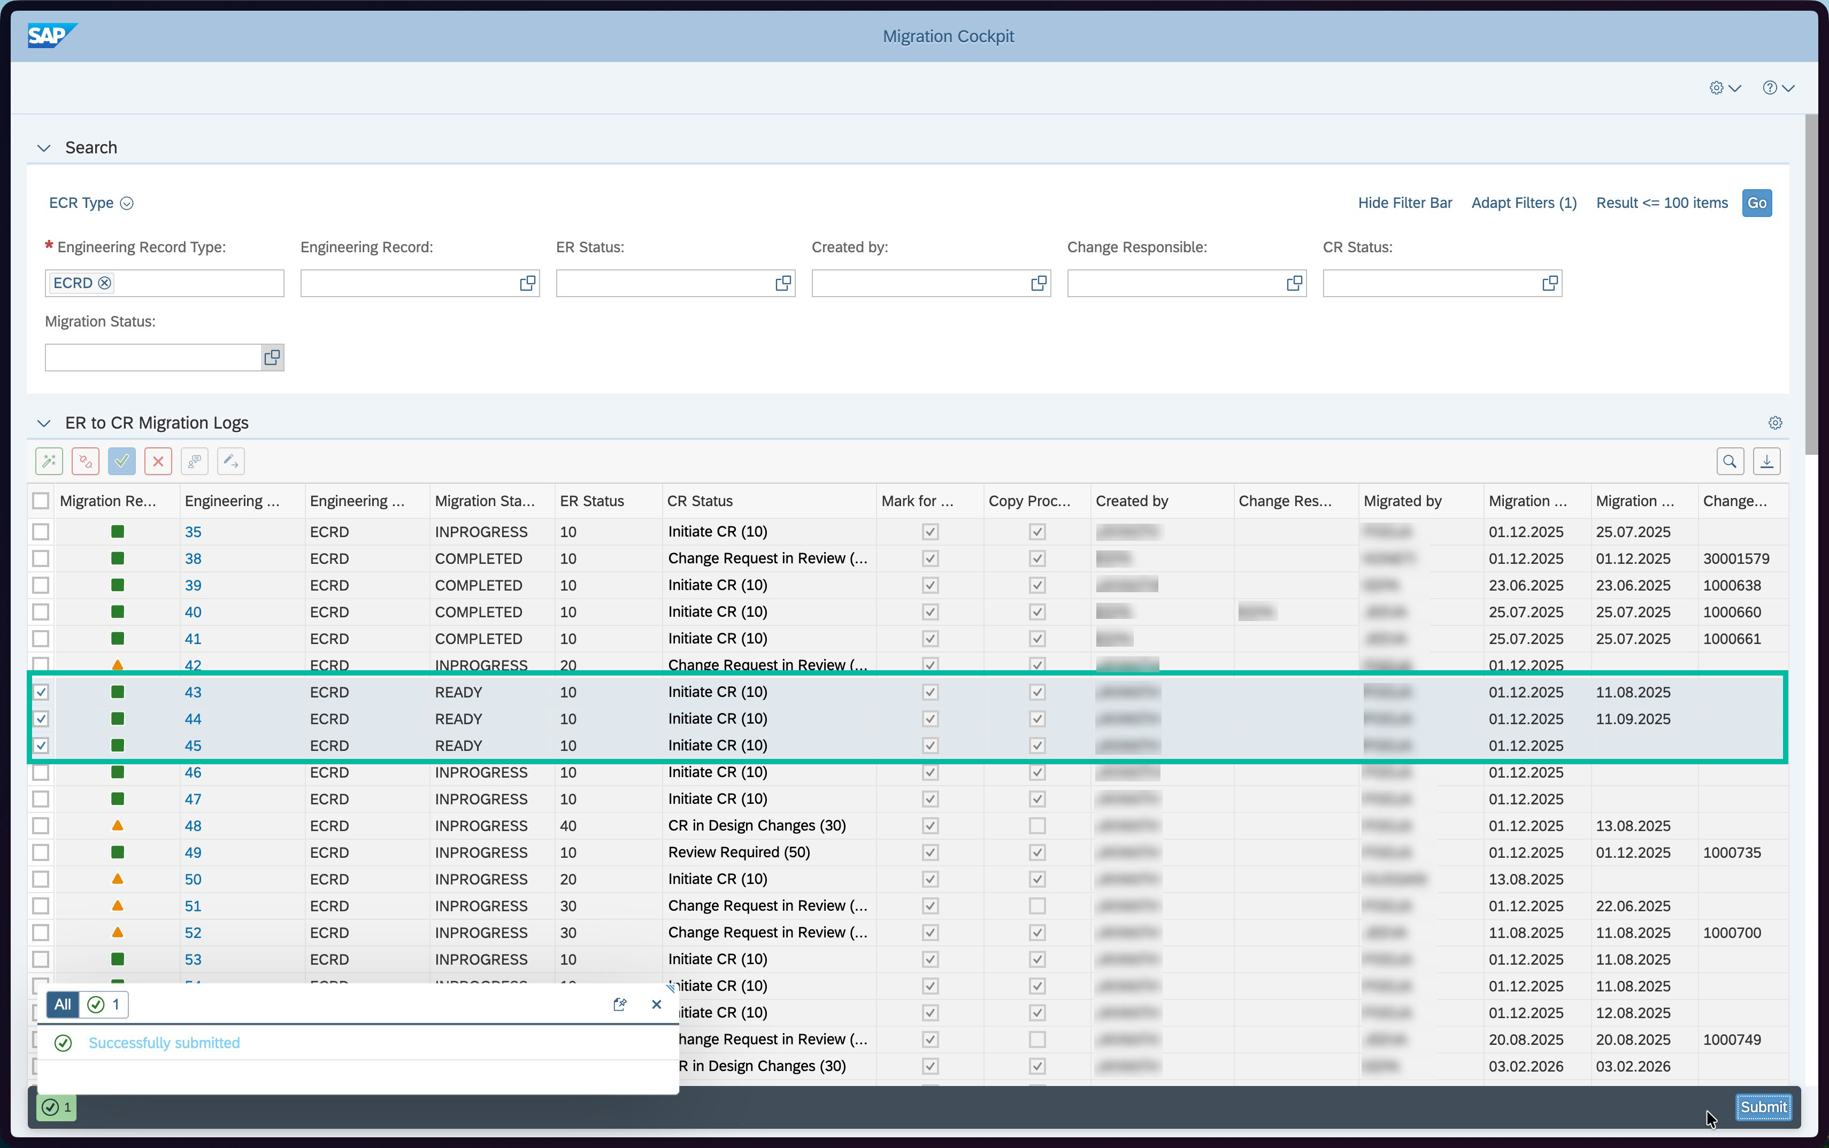
Task: Collapse the Search section
Action: (44, 148)
